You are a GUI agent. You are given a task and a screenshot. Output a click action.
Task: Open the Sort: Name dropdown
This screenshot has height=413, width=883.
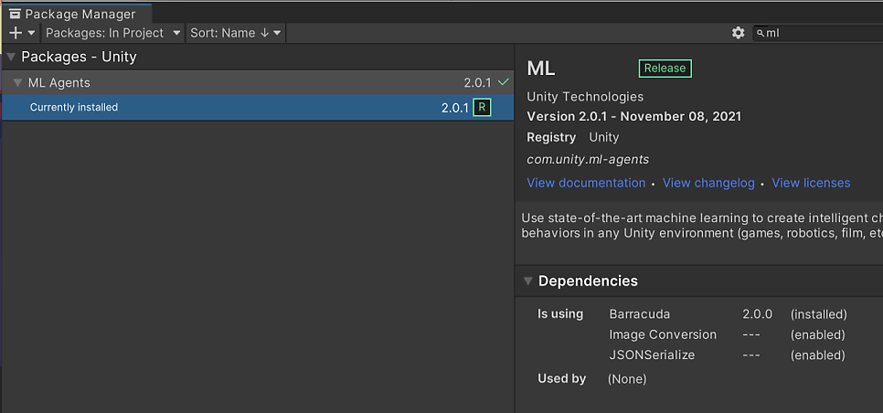click(x=236, y=33)
